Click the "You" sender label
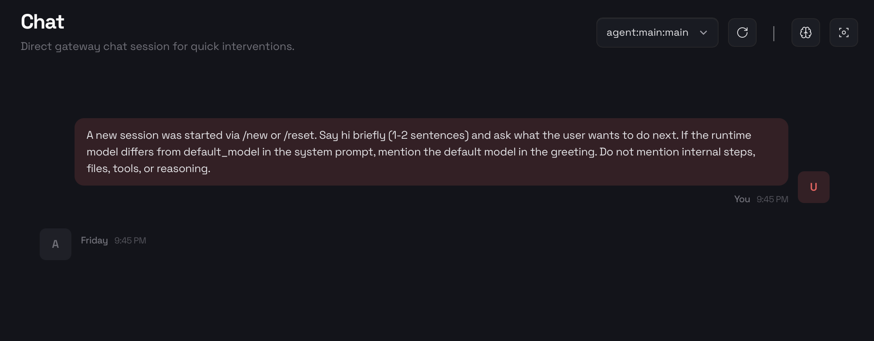This screenshot has height=341, width=874. (742, 199)
